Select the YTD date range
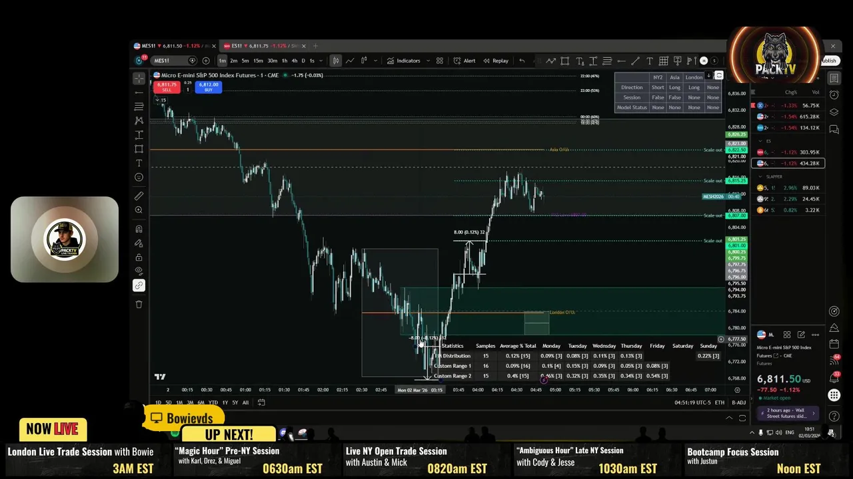 point(213,402)
